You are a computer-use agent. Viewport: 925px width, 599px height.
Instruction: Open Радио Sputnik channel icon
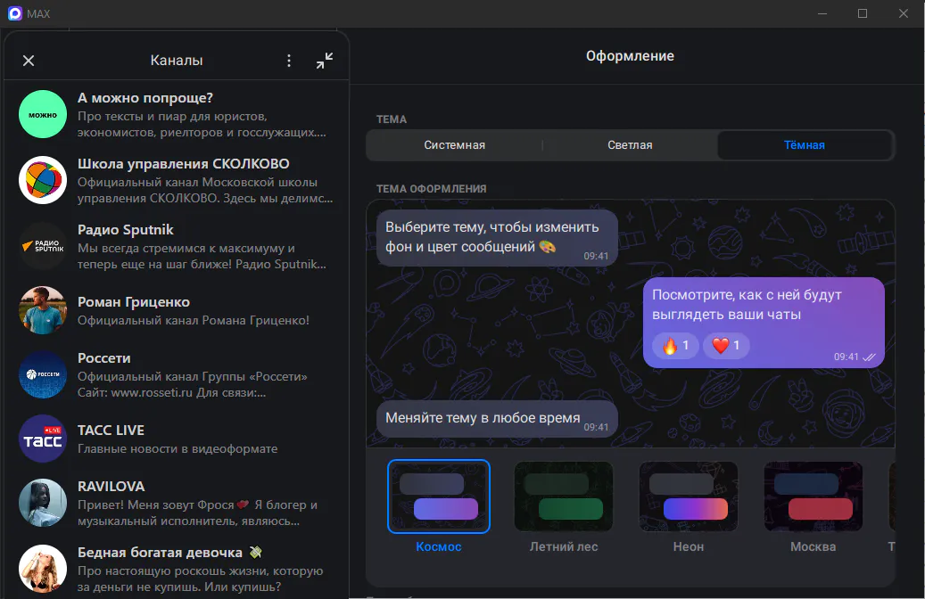43,246
